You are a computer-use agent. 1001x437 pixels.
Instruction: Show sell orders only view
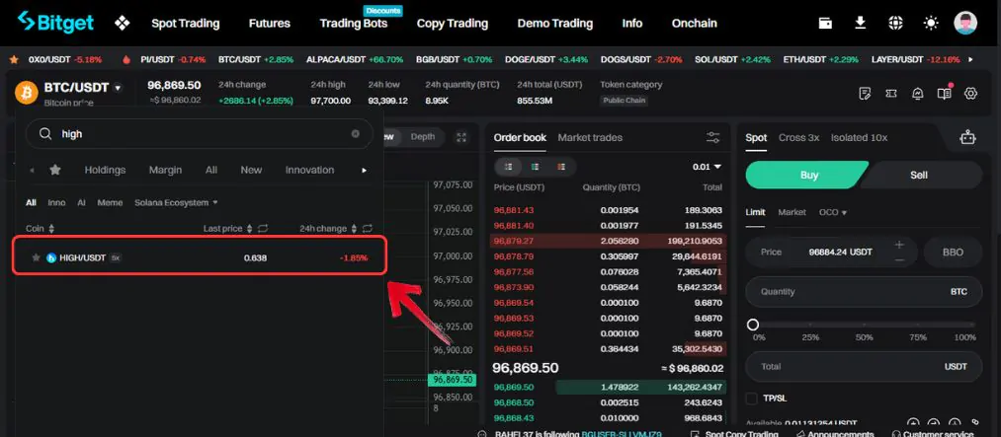click(x=561, y=167)
